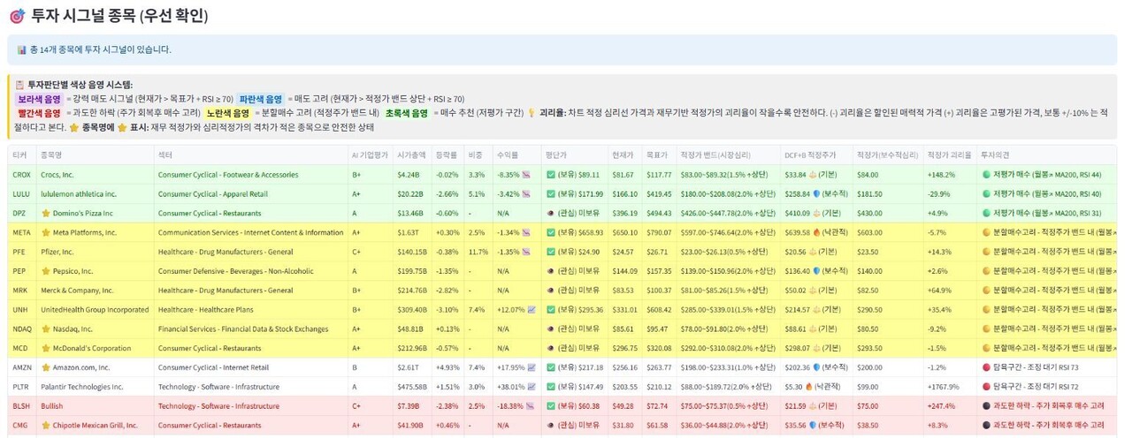Click the star beside McDonald's Corporation
The height and width of the screenshot is (438, 1132).
[46, 348]
